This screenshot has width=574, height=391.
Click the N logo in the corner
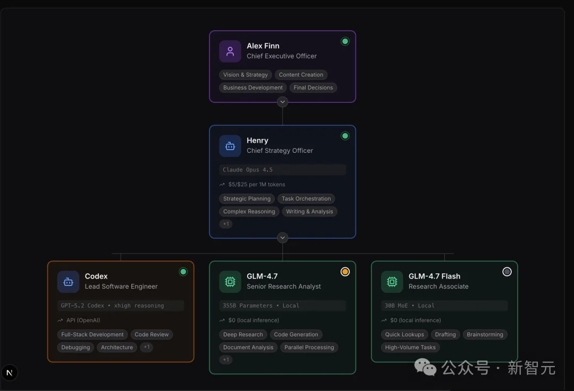10,372
